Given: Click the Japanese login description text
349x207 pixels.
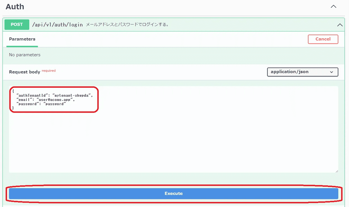Looking at the screenshot, I should [127, 25].
